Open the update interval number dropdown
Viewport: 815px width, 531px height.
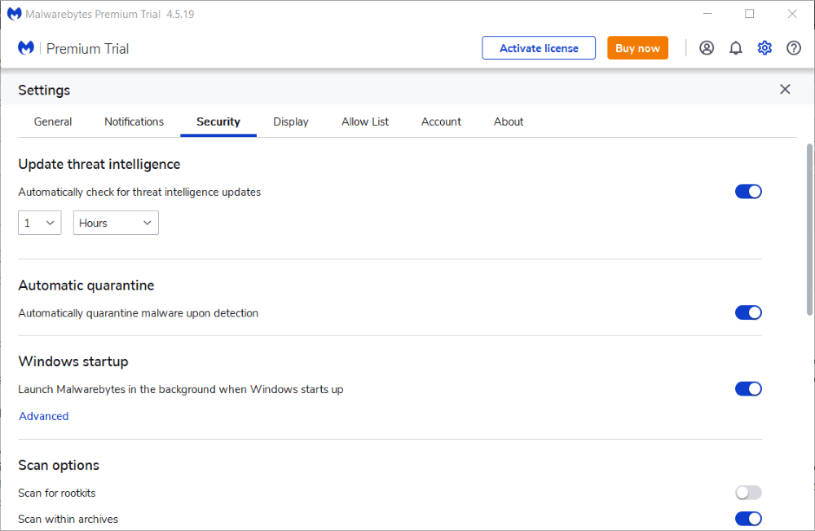click(40, 223)
